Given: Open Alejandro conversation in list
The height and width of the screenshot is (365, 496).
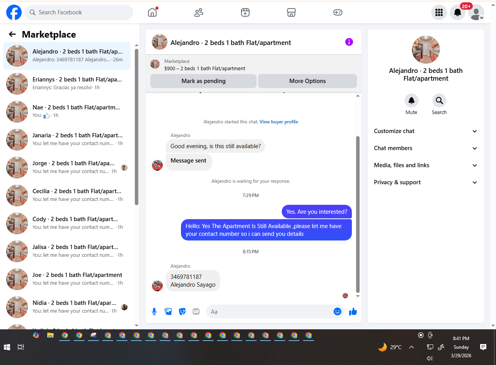Looking at the screenshot, I should tap(67, 56).
